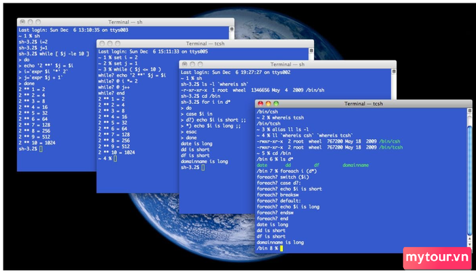The height and width of the screenshot is (275, 476).
Task: Click the 'Terminal — tcsh' title bar above the 15:11:33 login
Action: coord(205,43)
